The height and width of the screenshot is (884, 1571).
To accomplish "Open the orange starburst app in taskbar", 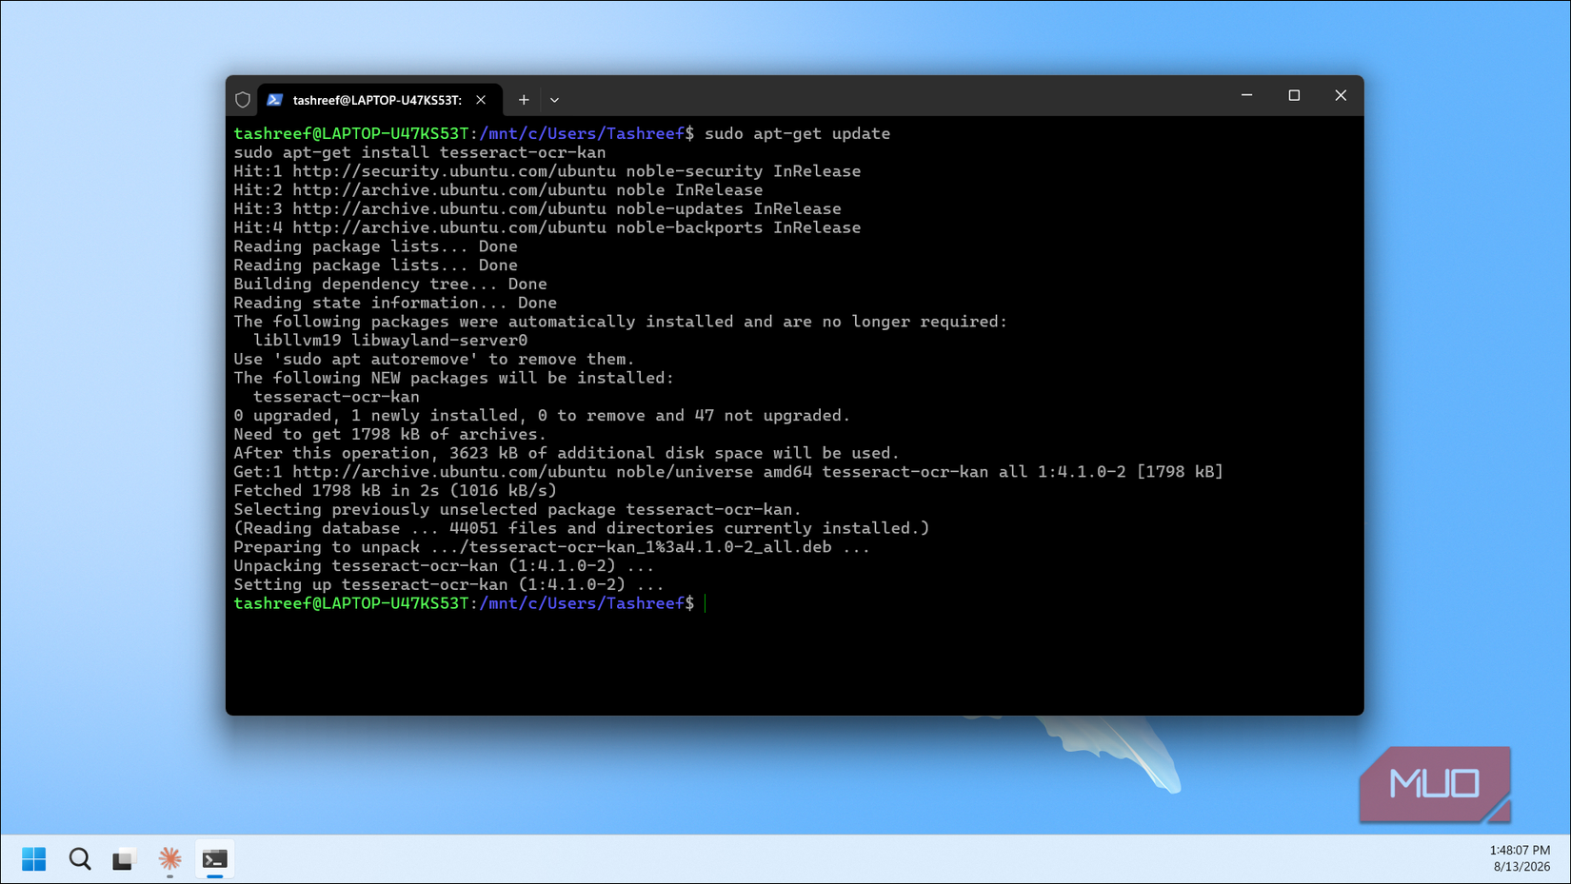I will 169,859.
